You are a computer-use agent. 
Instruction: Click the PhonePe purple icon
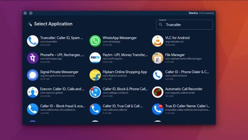pos(33,58)
